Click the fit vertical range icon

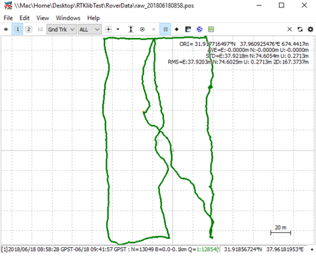pos(131,29)
